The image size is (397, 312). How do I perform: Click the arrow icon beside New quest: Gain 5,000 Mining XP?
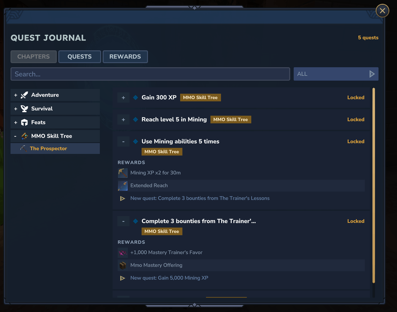tap(122, 278)
